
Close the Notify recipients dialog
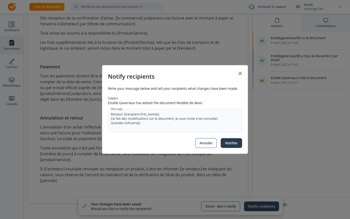240,74
